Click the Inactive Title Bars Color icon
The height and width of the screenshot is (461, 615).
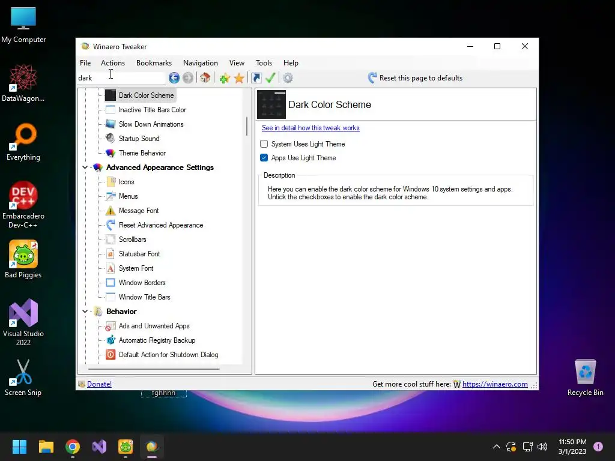[111, 110]
